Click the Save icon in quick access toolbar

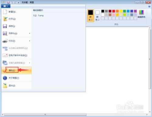pyautogui.click(x=8, y=2)
